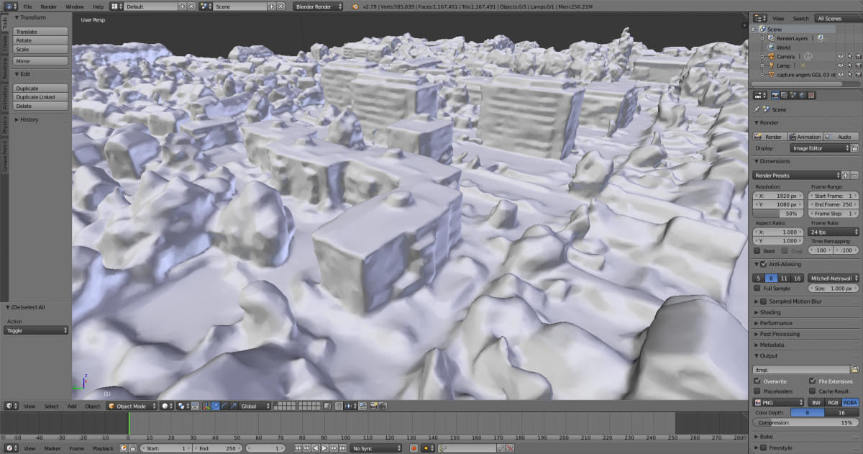
Task: Click the PNG Compression slider
Action: [x=805, y=423]
